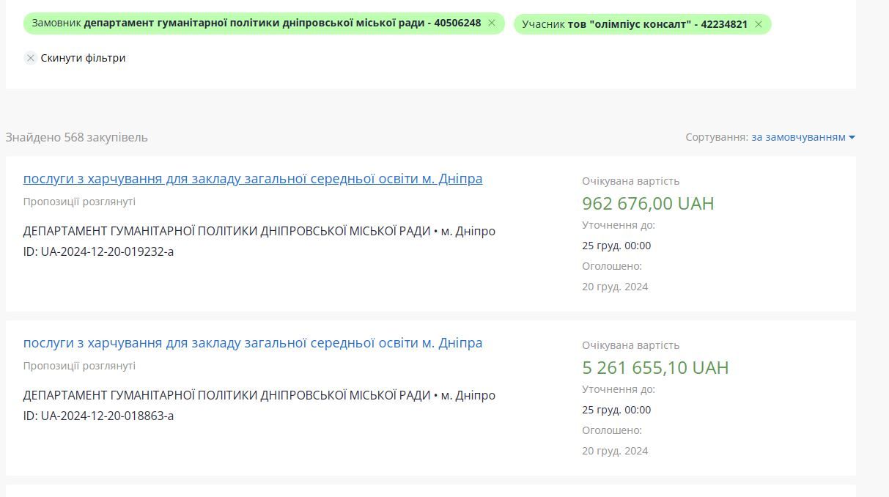Screen dimensions: 889x497
Task: Select the Замовник department filter chip label
Action: [x=257, y=23]
